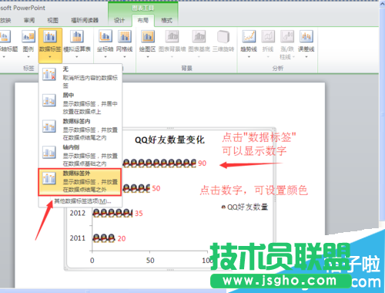Click the 三维旋转 3-D rotation icon
Viewport: 385px width, 293px height.
tap(223, 36)
